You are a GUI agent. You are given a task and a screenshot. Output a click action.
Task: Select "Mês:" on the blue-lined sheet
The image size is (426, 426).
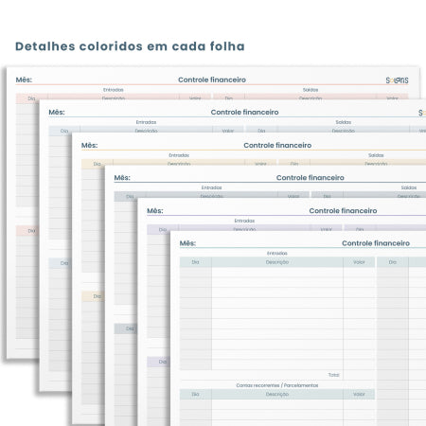pyautogui.click(x=57, y=113)
